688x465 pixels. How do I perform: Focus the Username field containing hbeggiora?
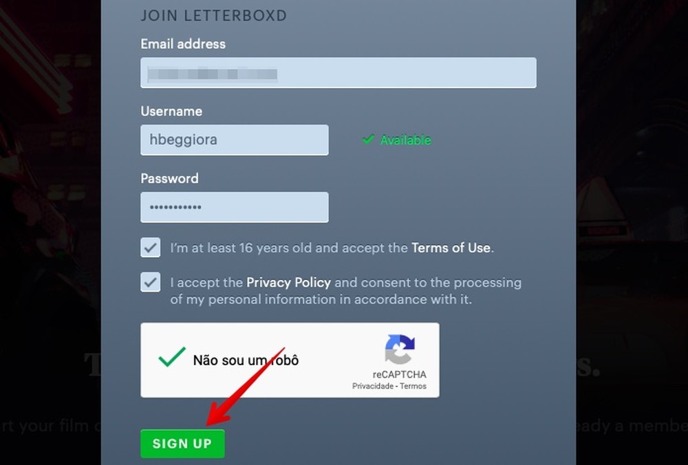[234, 140]
